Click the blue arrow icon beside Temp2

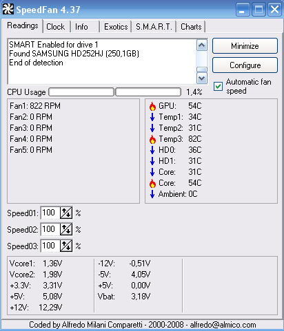152,128
